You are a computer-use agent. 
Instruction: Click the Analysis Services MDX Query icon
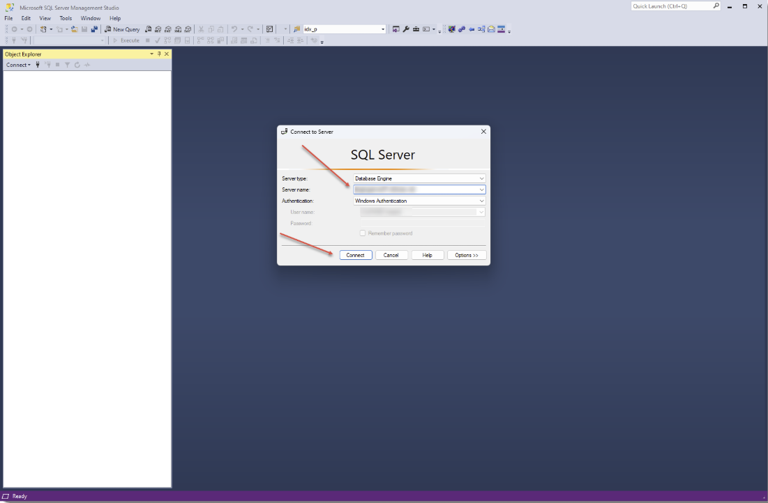[158, 29]
